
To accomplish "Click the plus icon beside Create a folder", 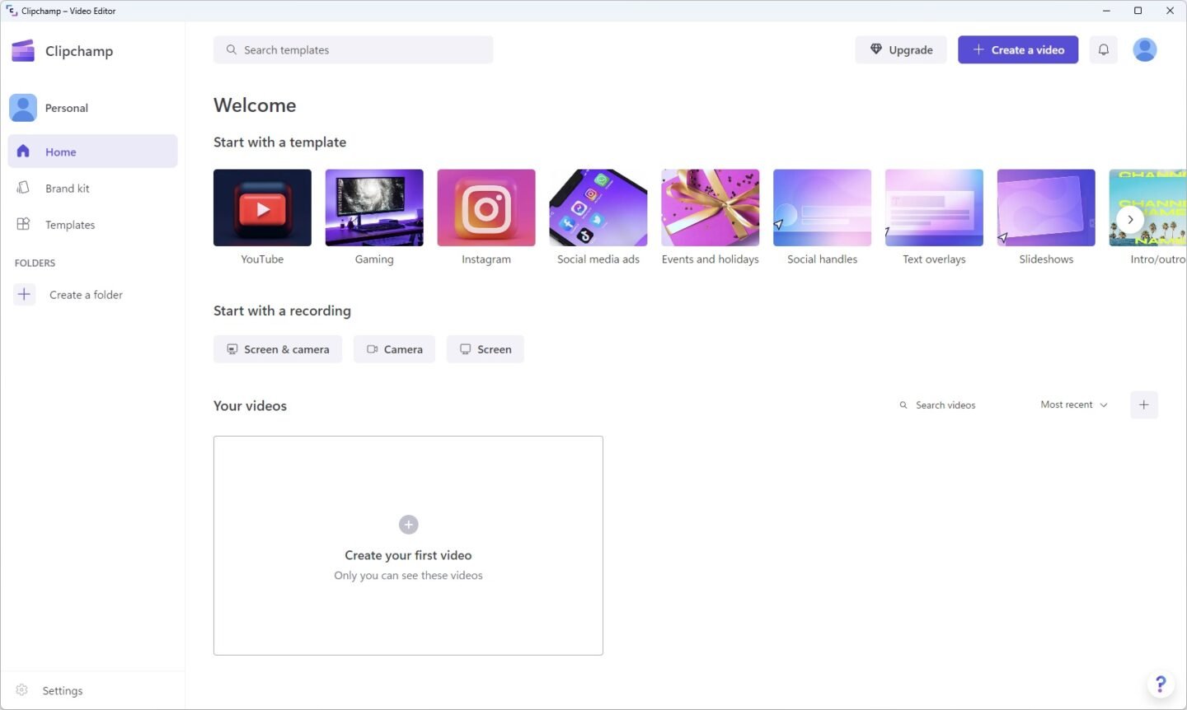I will 25,294.
